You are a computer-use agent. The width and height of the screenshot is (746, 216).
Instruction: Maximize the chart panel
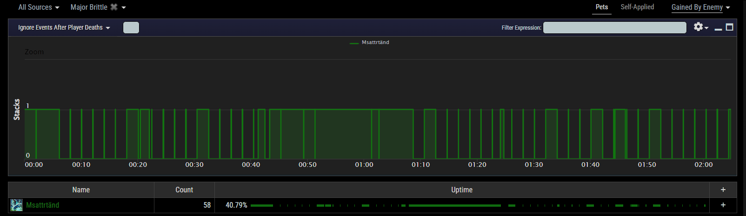(x=730, y=27)
